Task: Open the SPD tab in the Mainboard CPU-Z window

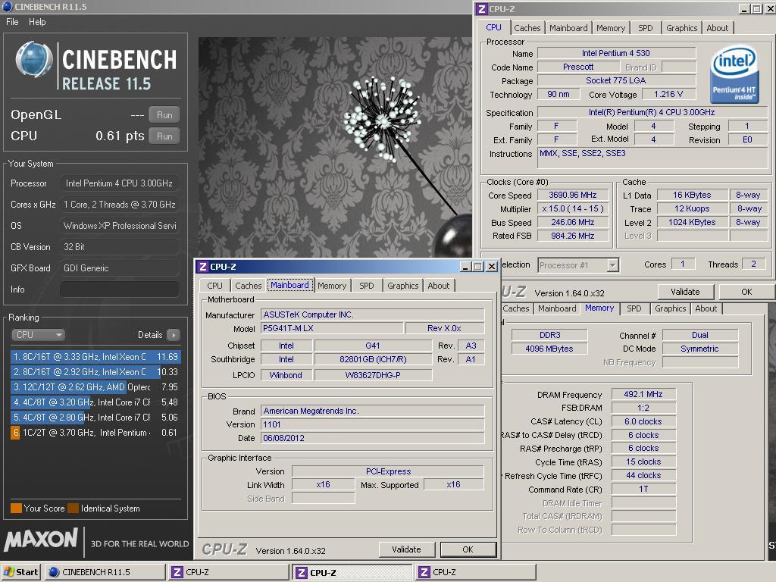Action: (366, 286)
